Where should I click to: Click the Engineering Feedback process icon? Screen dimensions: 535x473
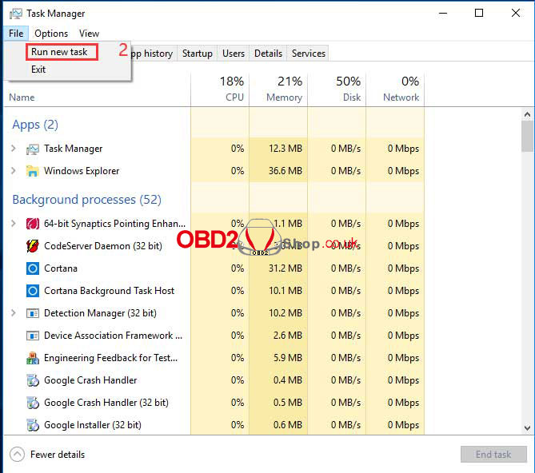click(33, 358)
